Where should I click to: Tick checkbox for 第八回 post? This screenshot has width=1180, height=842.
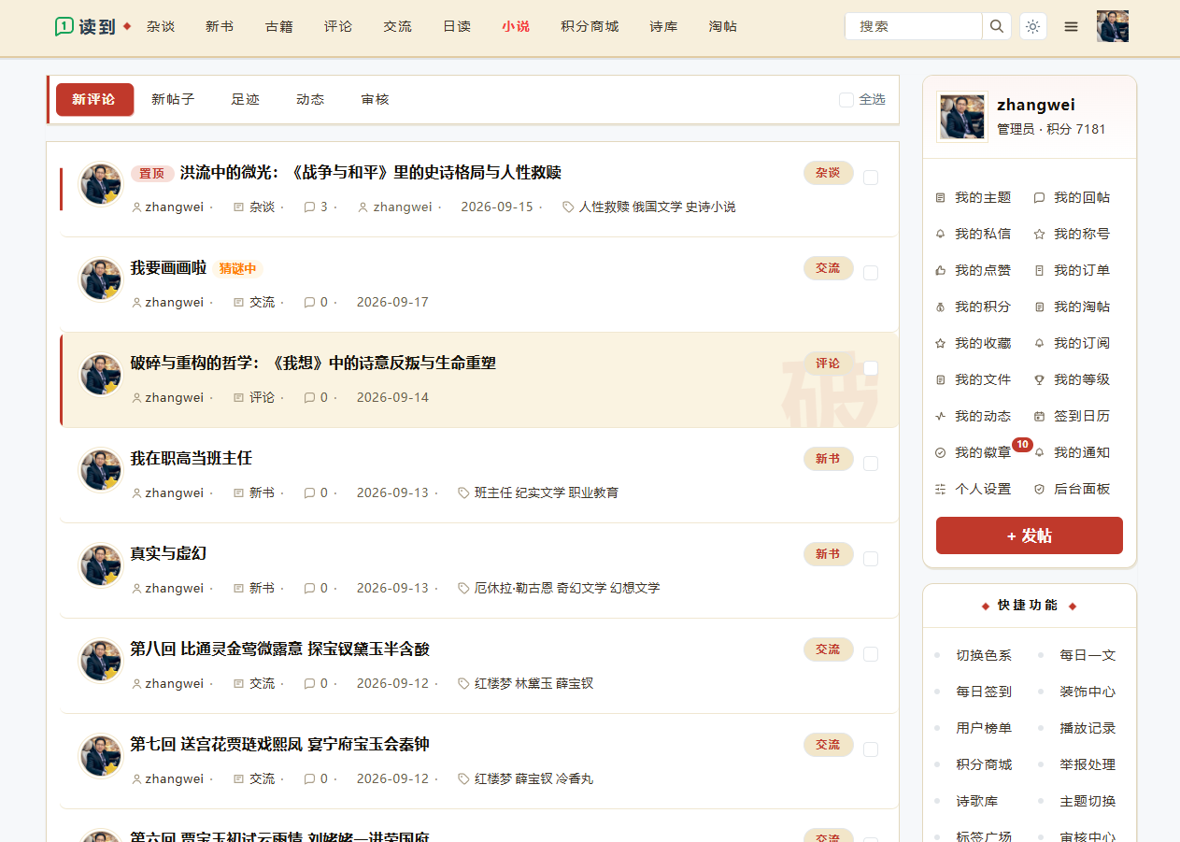(x=871, y=654)
